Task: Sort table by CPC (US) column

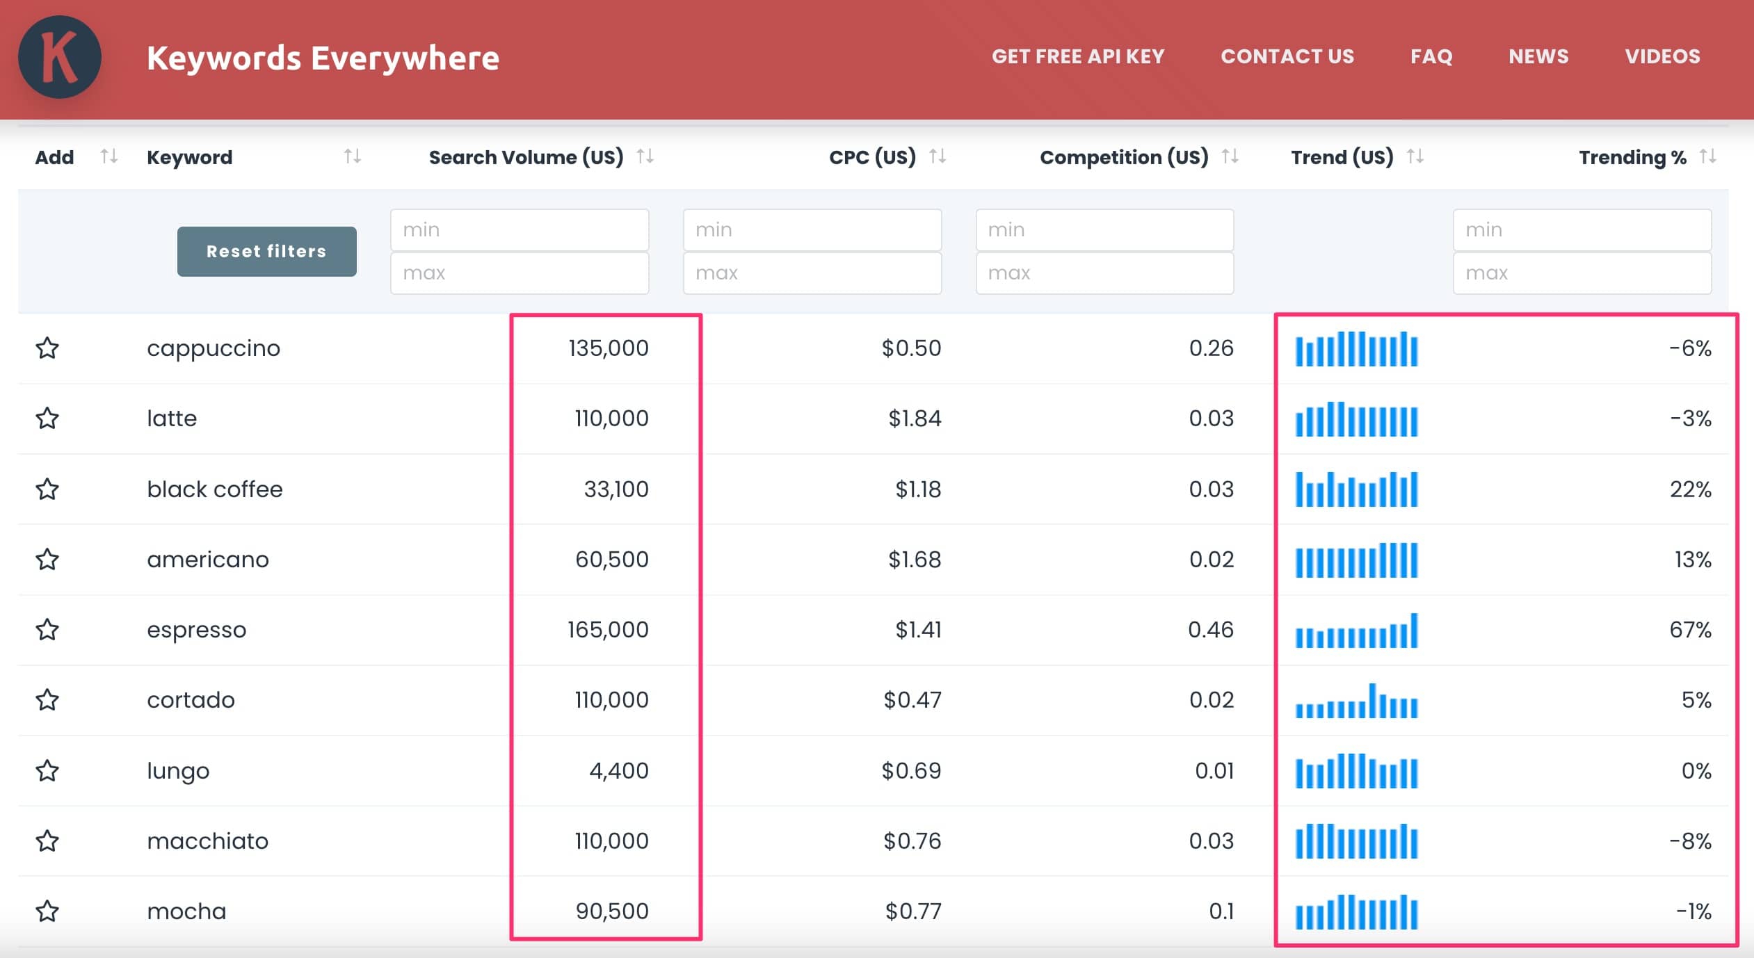Action: click(937, 156)
